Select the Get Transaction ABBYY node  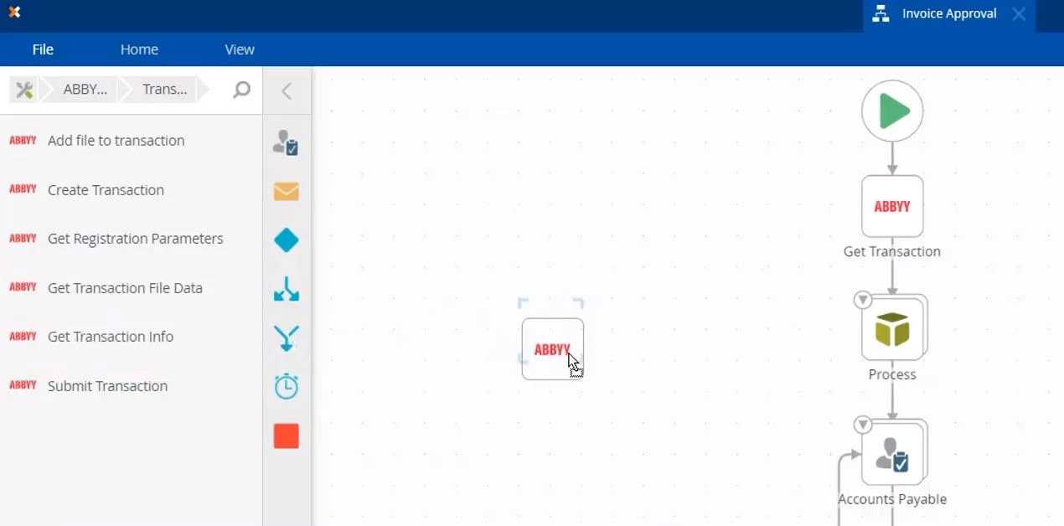892,207
